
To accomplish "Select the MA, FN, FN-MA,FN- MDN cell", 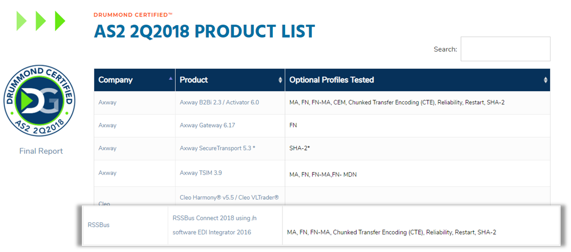I will [323, 175].
